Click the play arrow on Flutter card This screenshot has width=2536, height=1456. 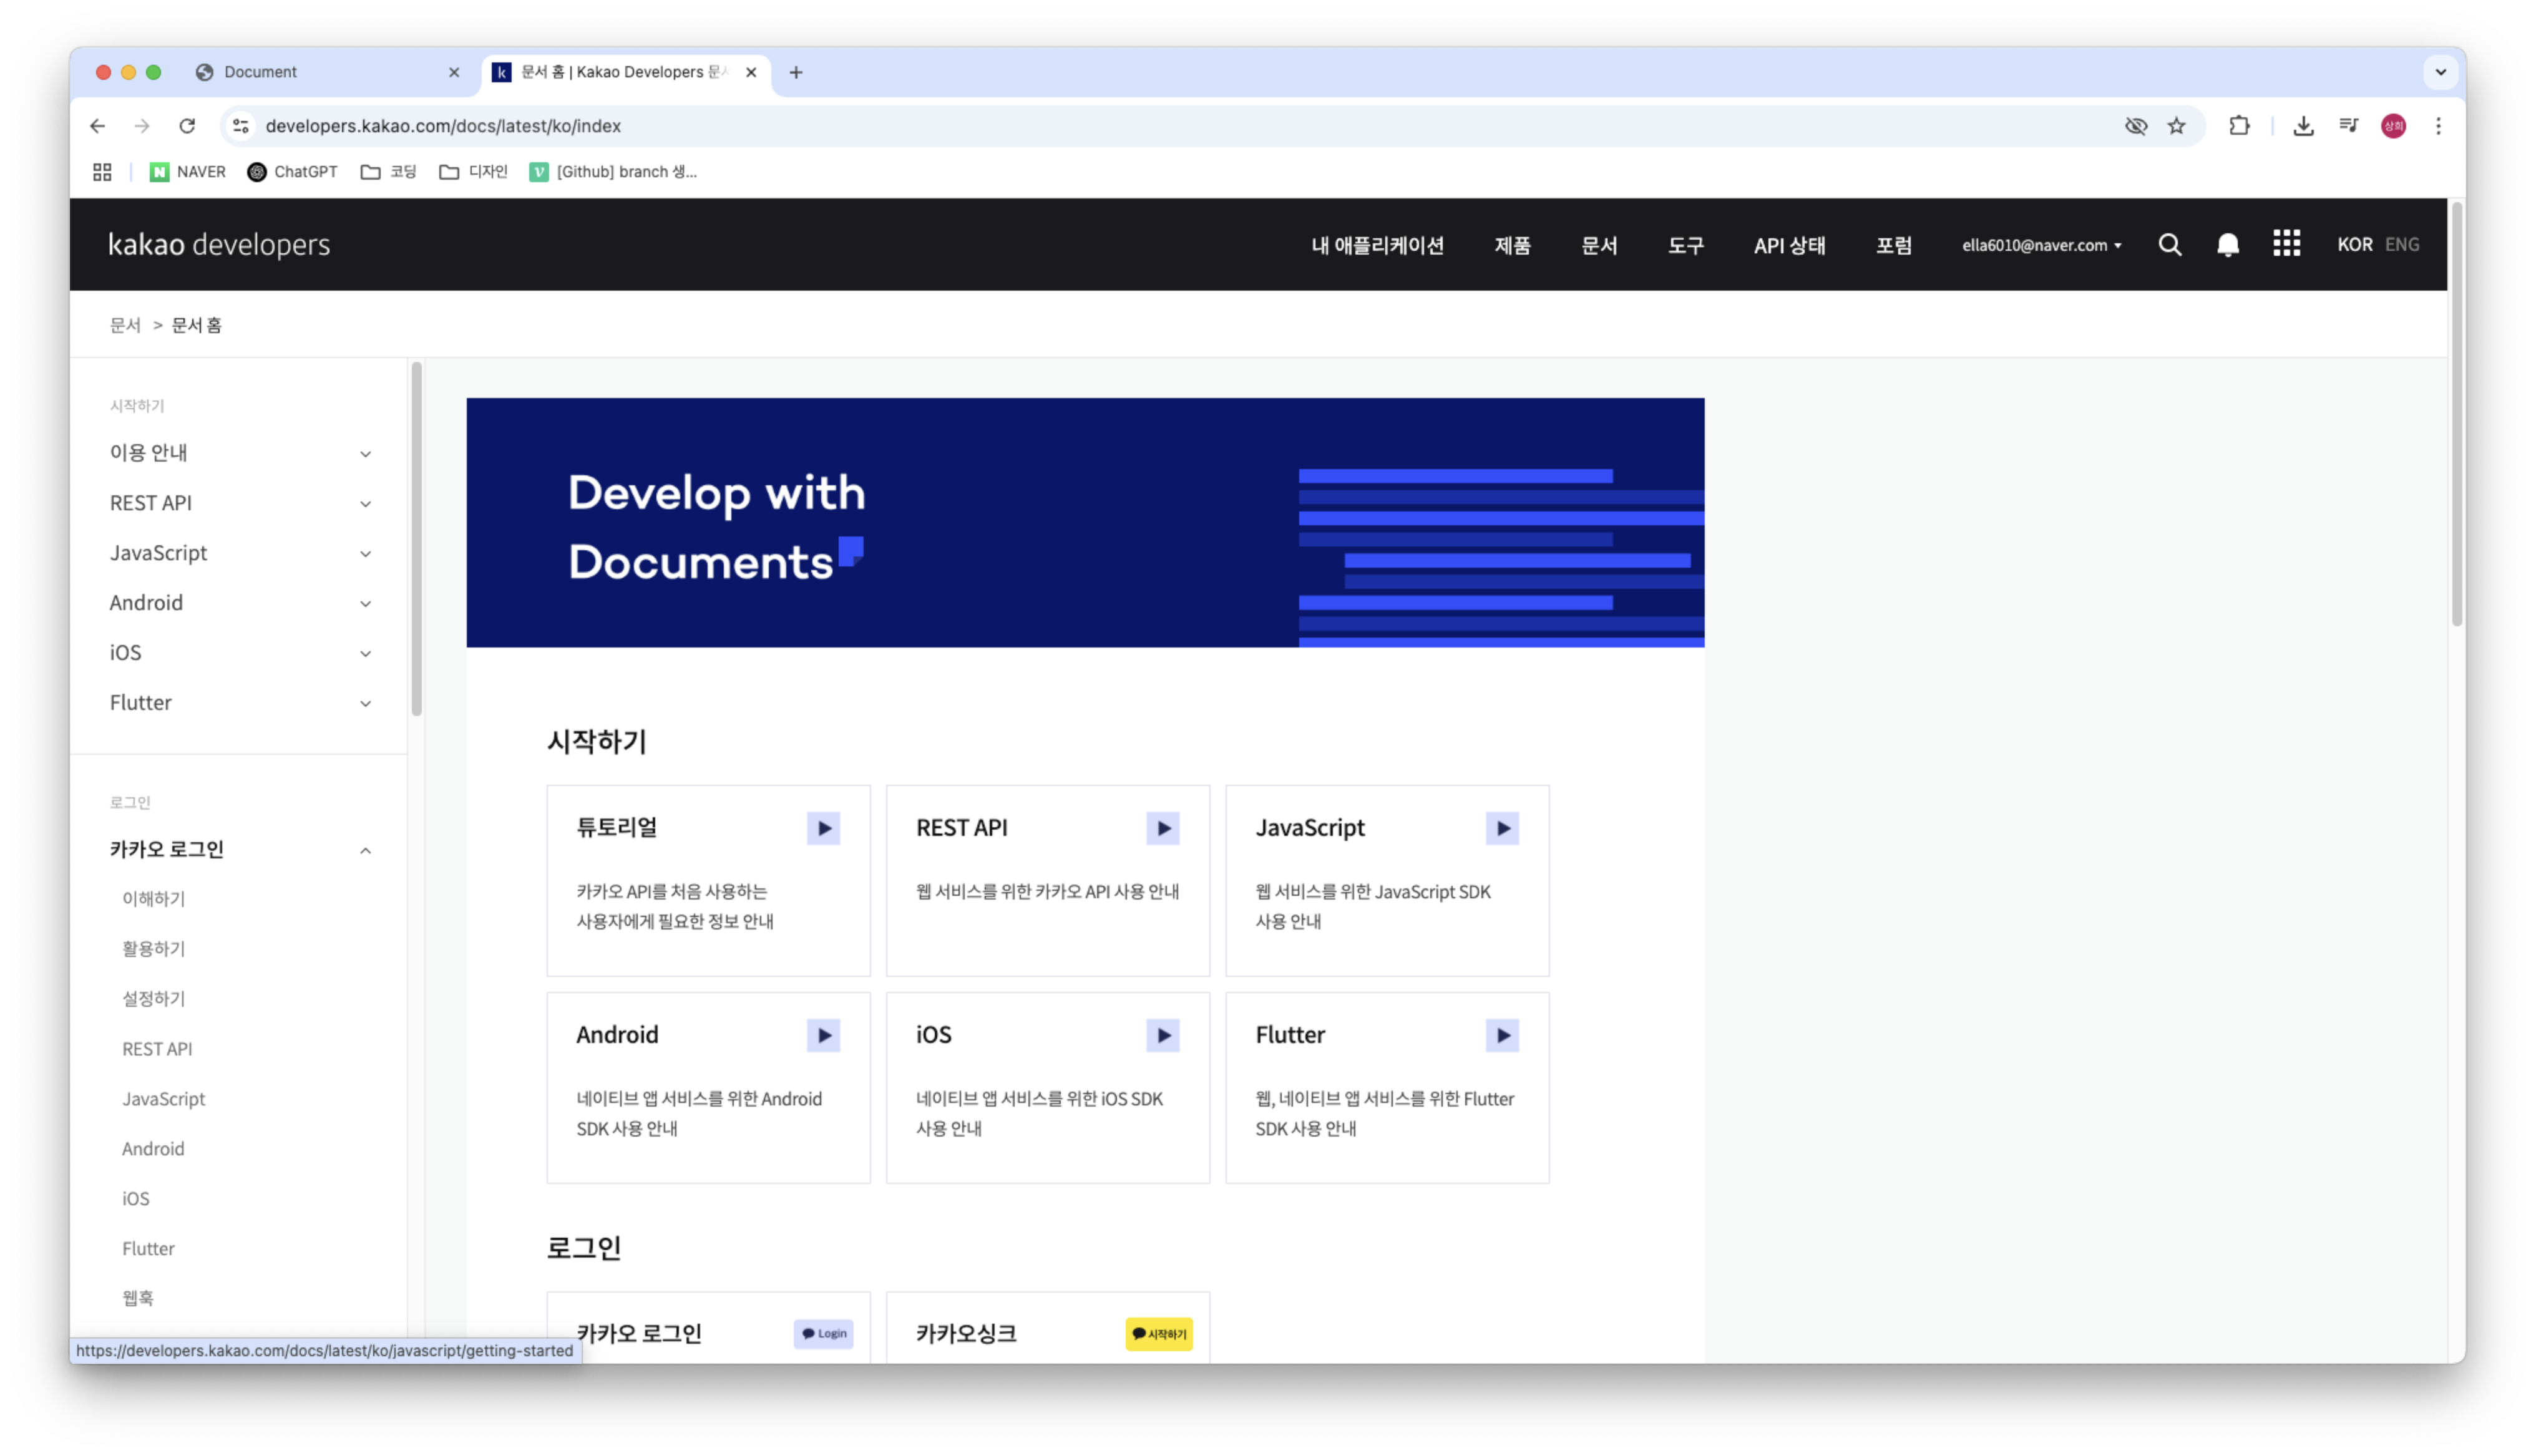pyautogui.click(x=1503, y=1036)
